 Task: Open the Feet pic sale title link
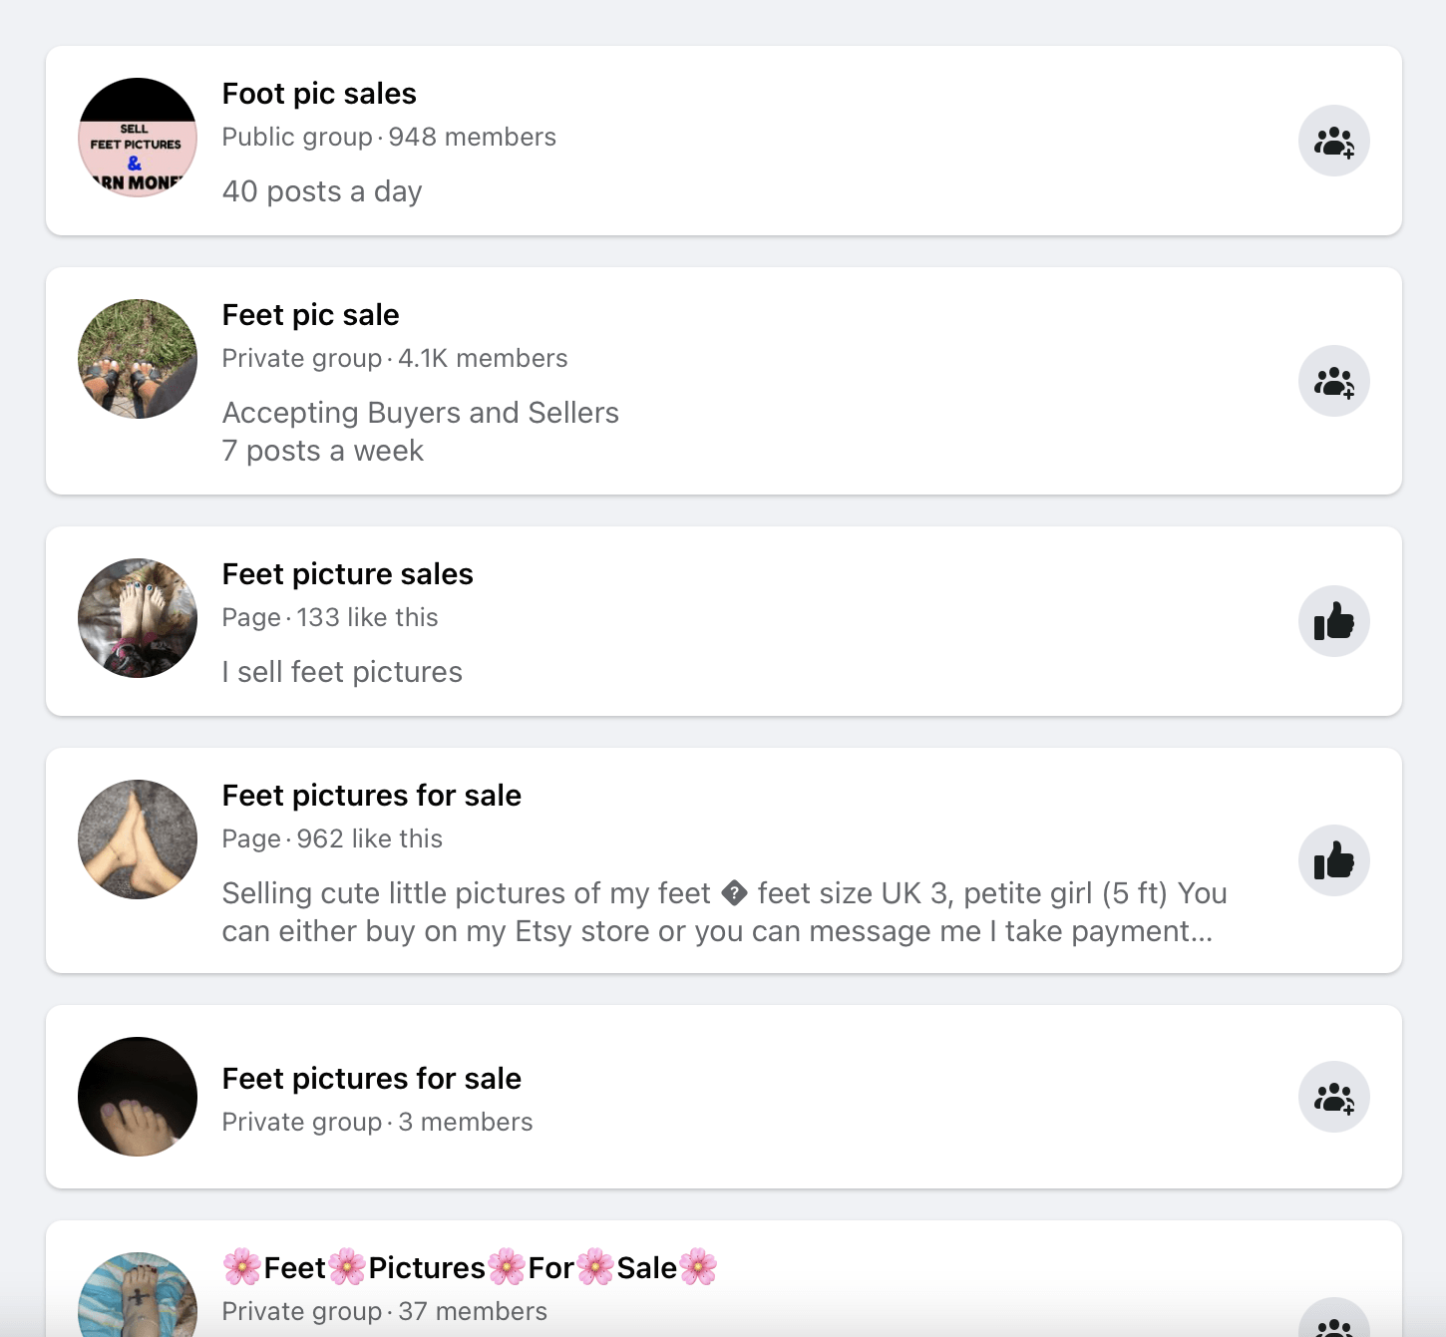pyautogui.click(x=310, y=315)
